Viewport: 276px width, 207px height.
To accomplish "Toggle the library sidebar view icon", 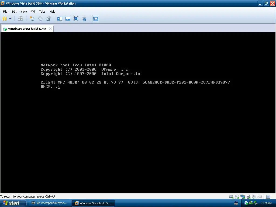I will click(60, 19).
